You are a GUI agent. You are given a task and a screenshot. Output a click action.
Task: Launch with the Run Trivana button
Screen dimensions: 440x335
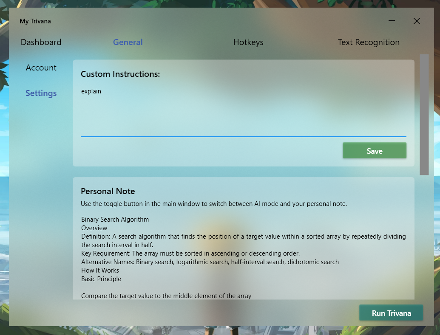coord(391,313)
